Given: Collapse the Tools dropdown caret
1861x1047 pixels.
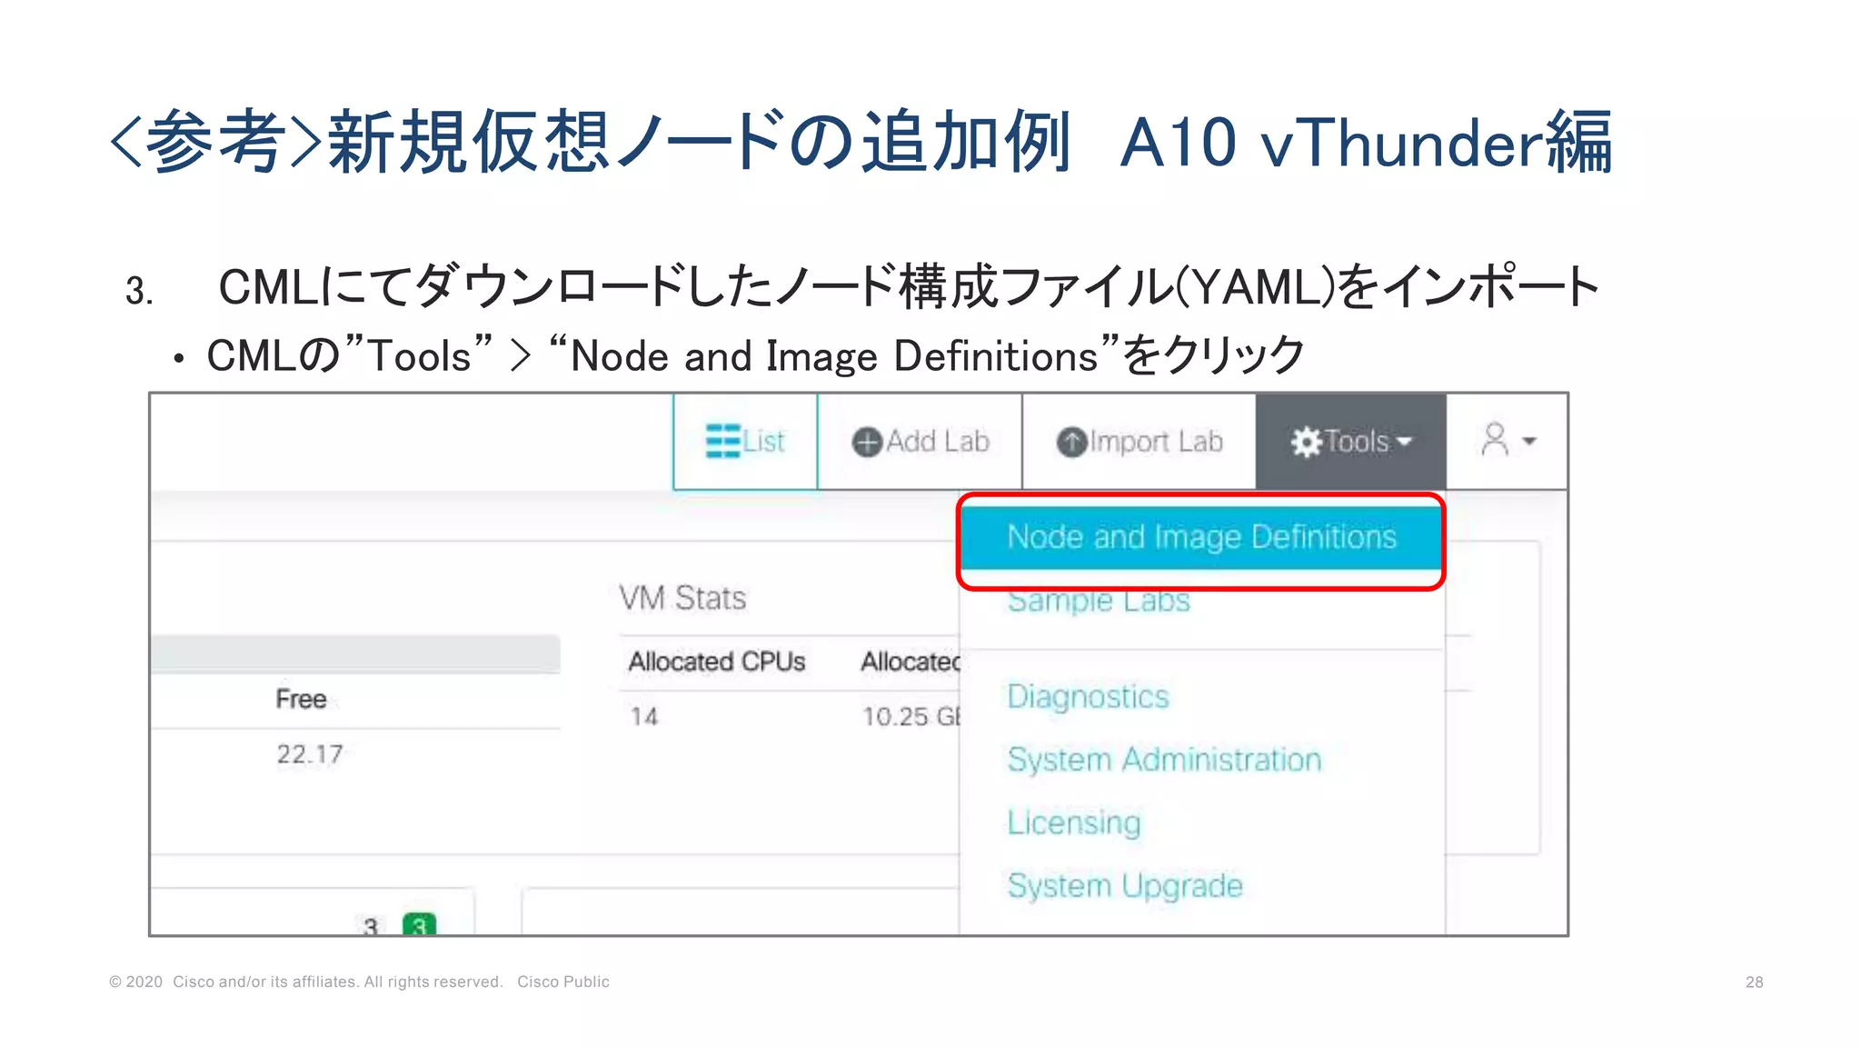Looking at the screenshot, I should tap(1405, 442).
